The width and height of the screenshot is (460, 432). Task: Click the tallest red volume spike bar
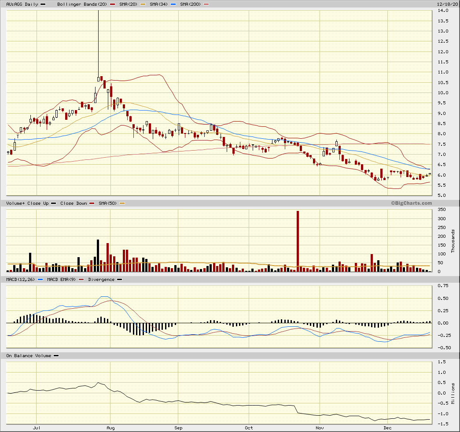[298, 241]
